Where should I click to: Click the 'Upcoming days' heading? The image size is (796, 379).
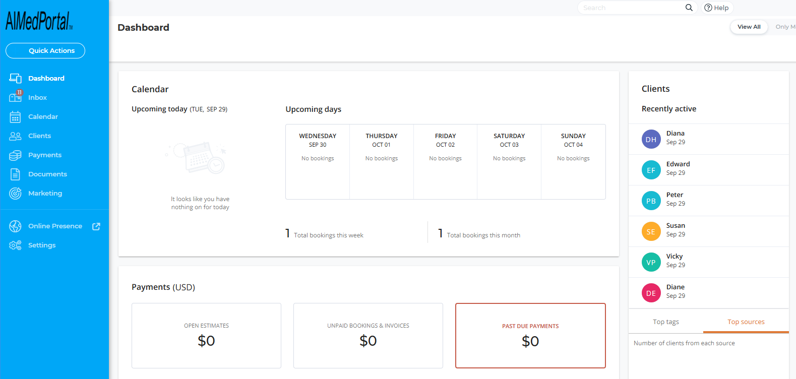point(313,109)
